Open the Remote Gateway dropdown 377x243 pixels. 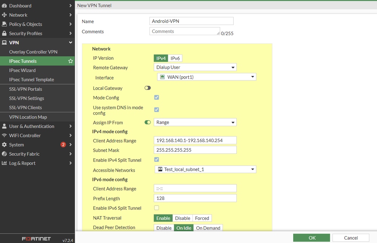[x=195, y=67]
